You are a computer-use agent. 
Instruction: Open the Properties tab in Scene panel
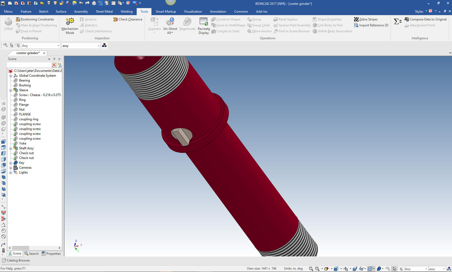[x=51, y=253]
